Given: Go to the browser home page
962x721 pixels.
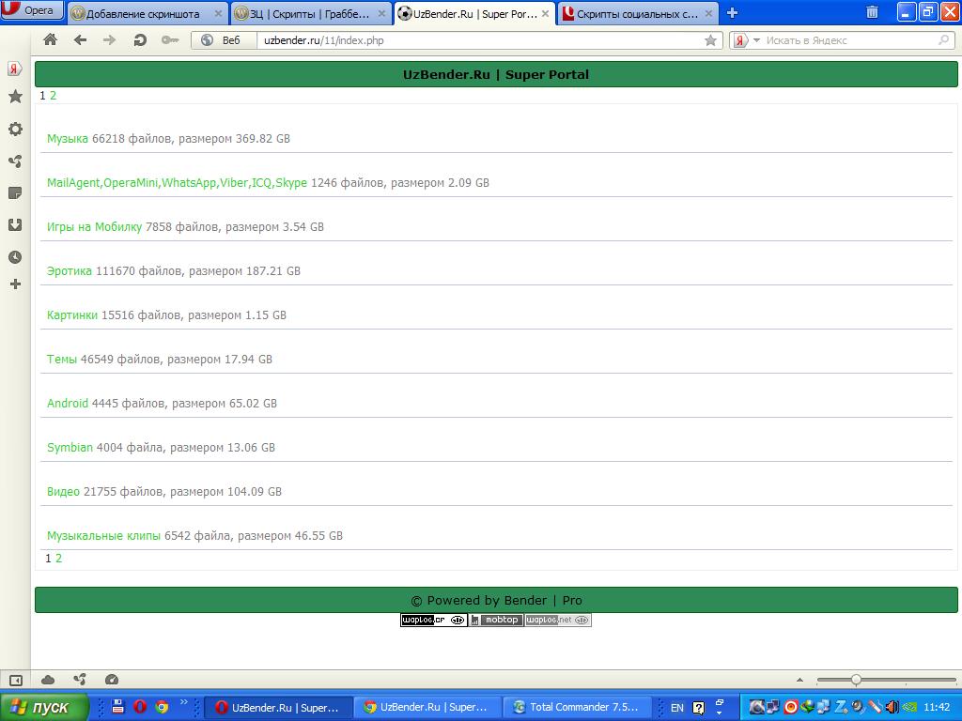Looking at the screenshot, I should click(x=51, y=39).
